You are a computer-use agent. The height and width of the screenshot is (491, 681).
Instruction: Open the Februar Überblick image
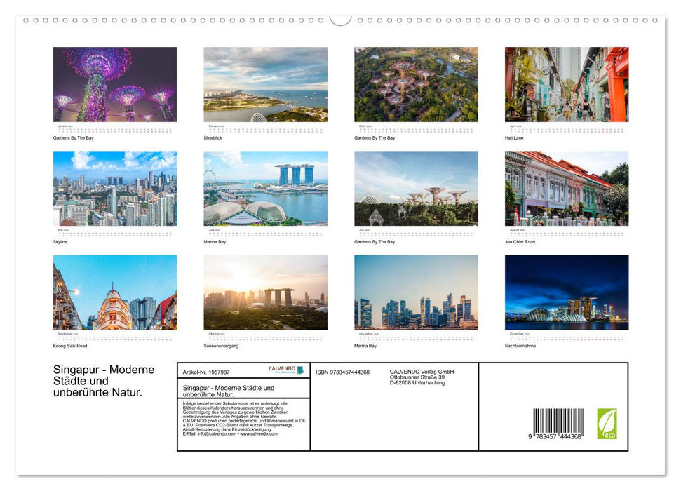click(265, 84)
